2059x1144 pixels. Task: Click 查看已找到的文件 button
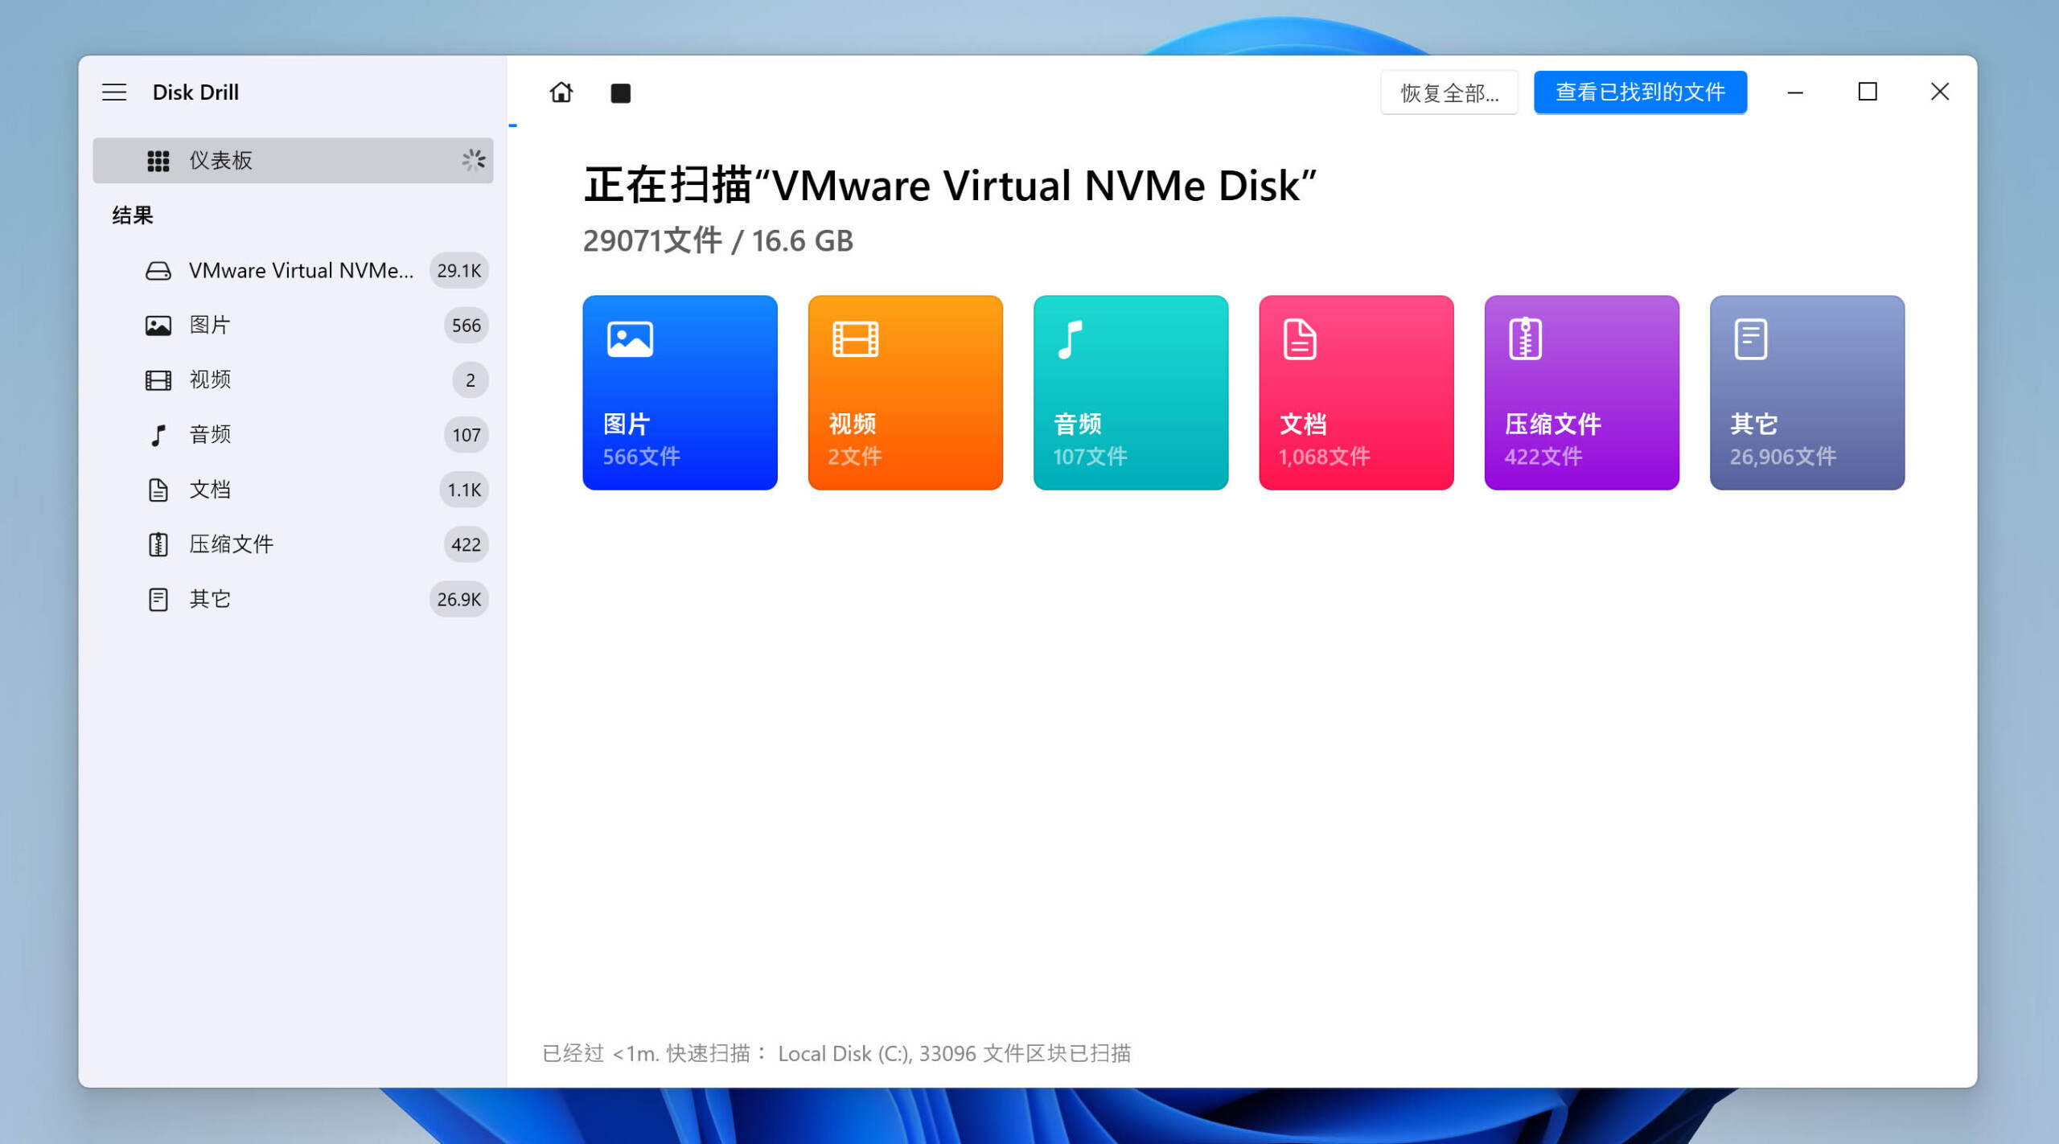tap(1640, 92)
